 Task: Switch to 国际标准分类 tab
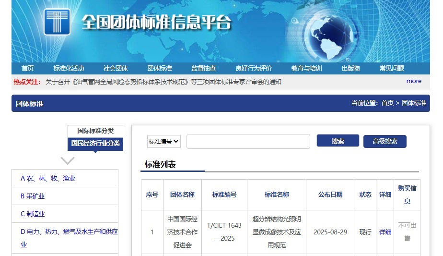95,131
